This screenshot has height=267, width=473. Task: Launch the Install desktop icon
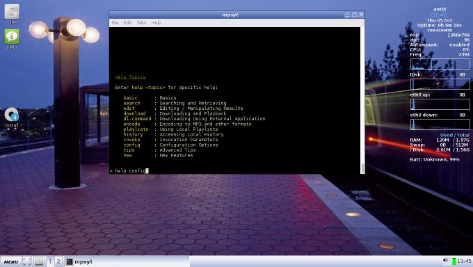tap(11, 118)
